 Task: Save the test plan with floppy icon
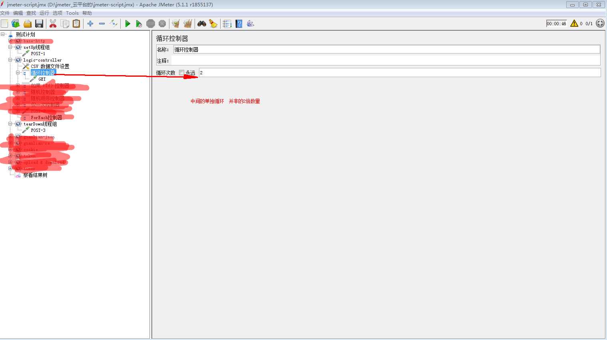click(x=39, y=24)
